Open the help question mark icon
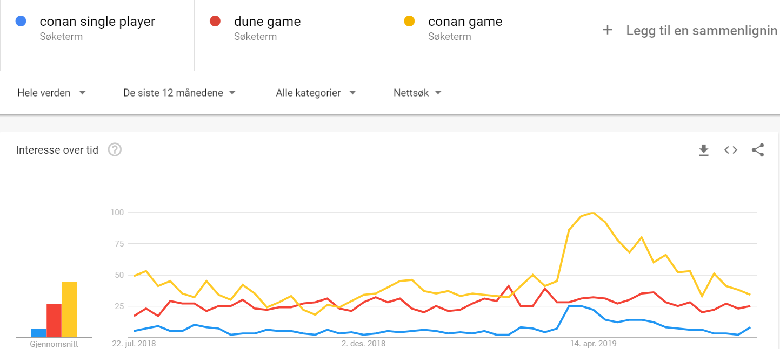Viewport: 780px width, 349px height. pyautogui.click(x=115, y=149)
